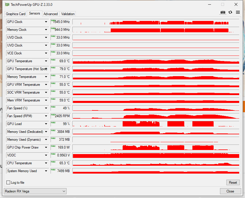Click the Memory Clock 944.0 MHz value
Screen dimensions: 245x198
click(x=61, y=30)
